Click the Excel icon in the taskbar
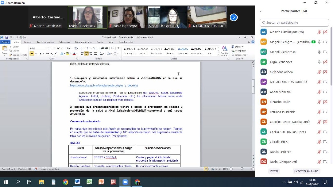This screenshot has width=333, height=187. point(89,182)
